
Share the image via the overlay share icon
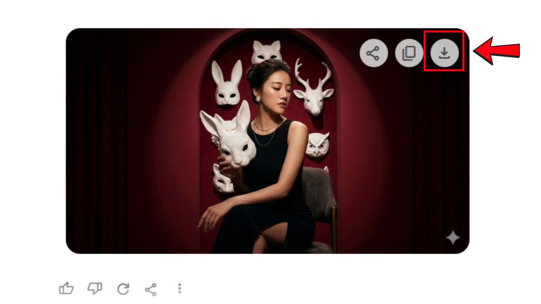click(373, 54)
